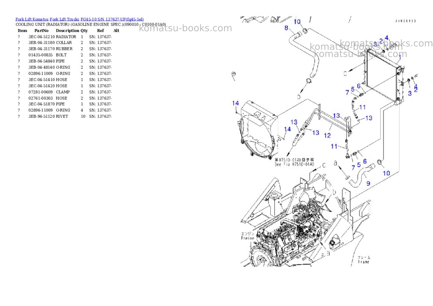The width and height of the screenshot is (433, 306).
Task: Select part number 3EB-04-31180
Action: [41, 43]
